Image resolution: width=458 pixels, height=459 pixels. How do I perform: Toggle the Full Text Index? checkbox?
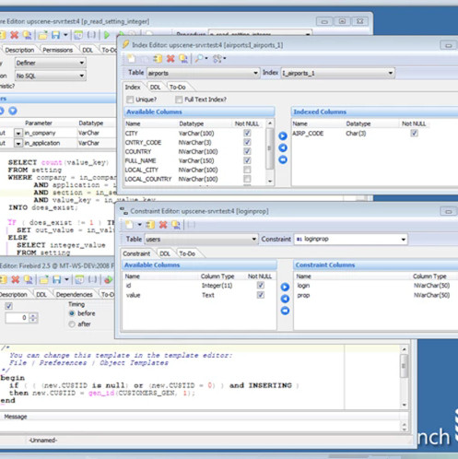179,100
